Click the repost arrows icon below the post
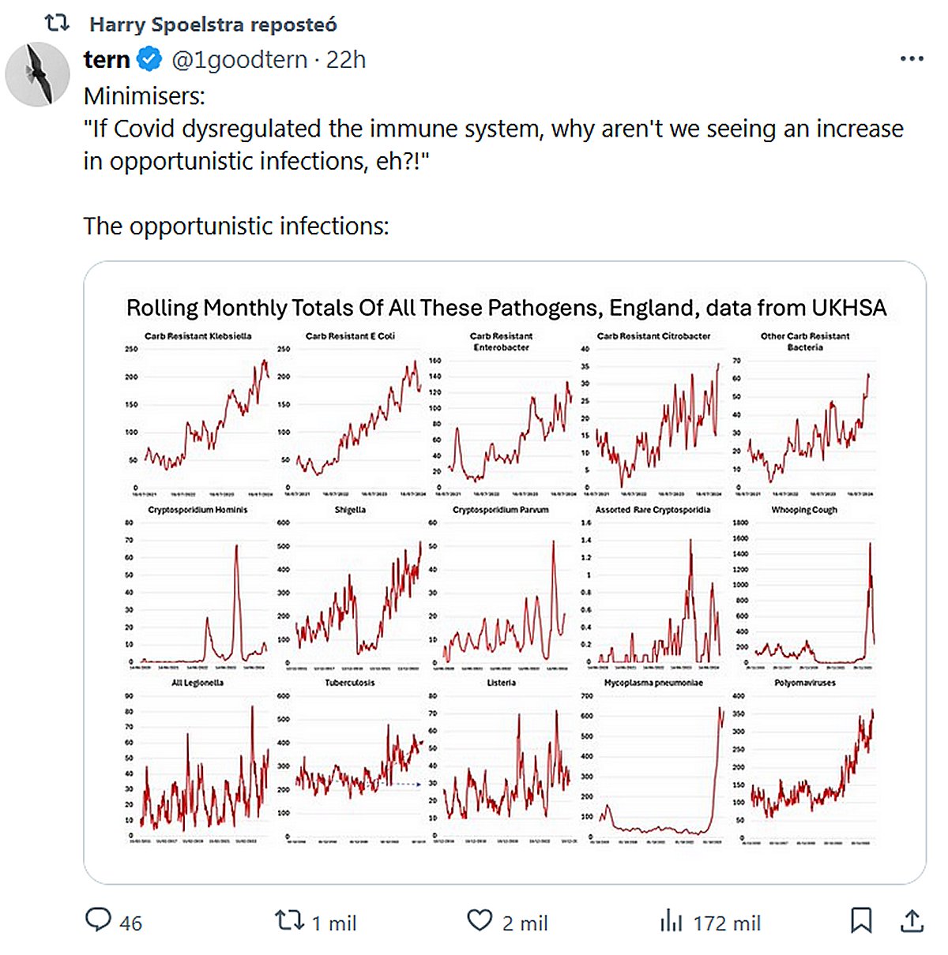The image size is (948, 955). click(289, 920)
